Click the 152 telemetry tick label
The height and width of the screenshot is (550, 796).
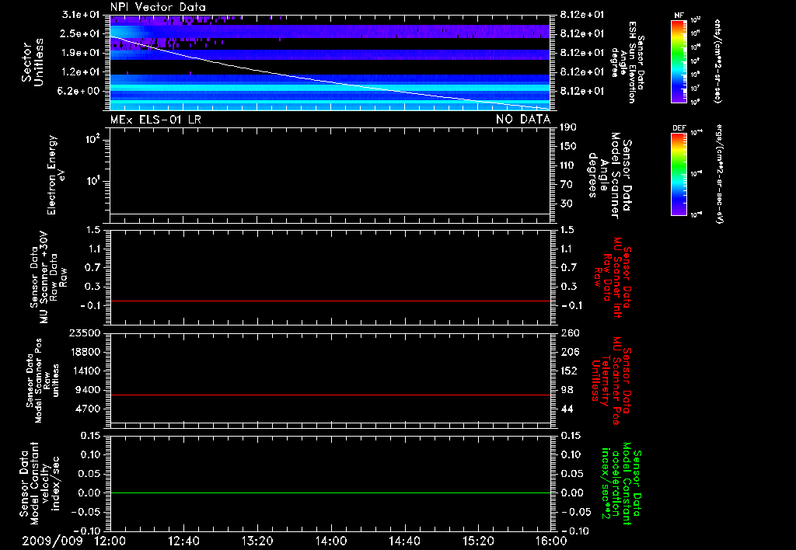569,371
